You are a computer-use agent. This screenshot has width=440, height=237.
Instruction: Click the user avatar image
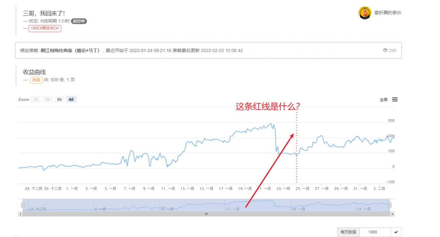[365, 13]
